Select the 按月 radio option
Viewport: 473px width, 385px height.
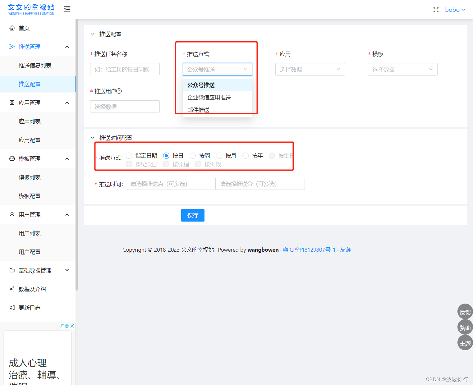click(x=219, y=156)
